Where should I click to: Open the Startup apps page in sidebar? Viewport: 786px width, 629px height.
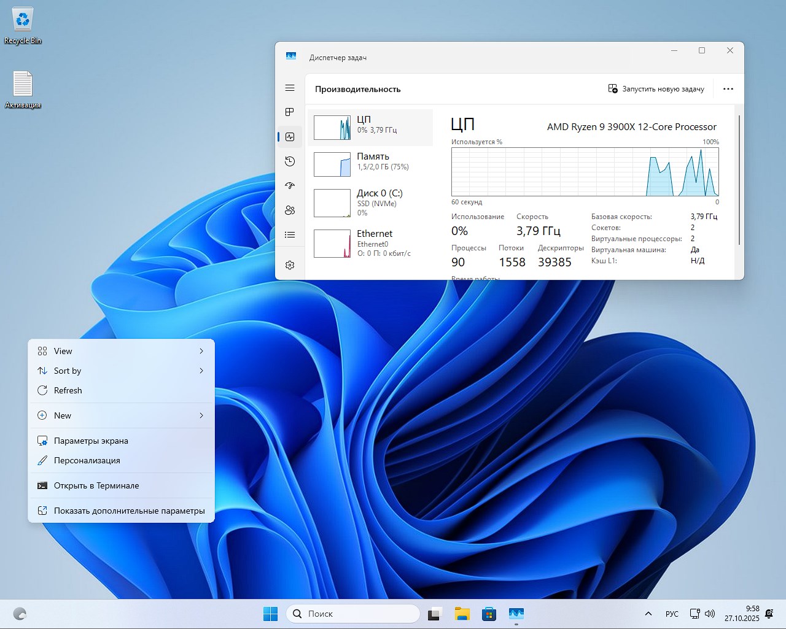(x=289, y=185)
